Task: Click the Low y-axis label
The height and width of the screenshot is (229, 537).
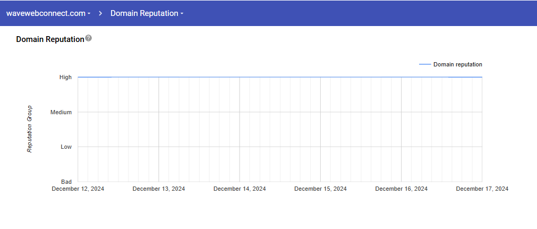Action: coord(66,147)
